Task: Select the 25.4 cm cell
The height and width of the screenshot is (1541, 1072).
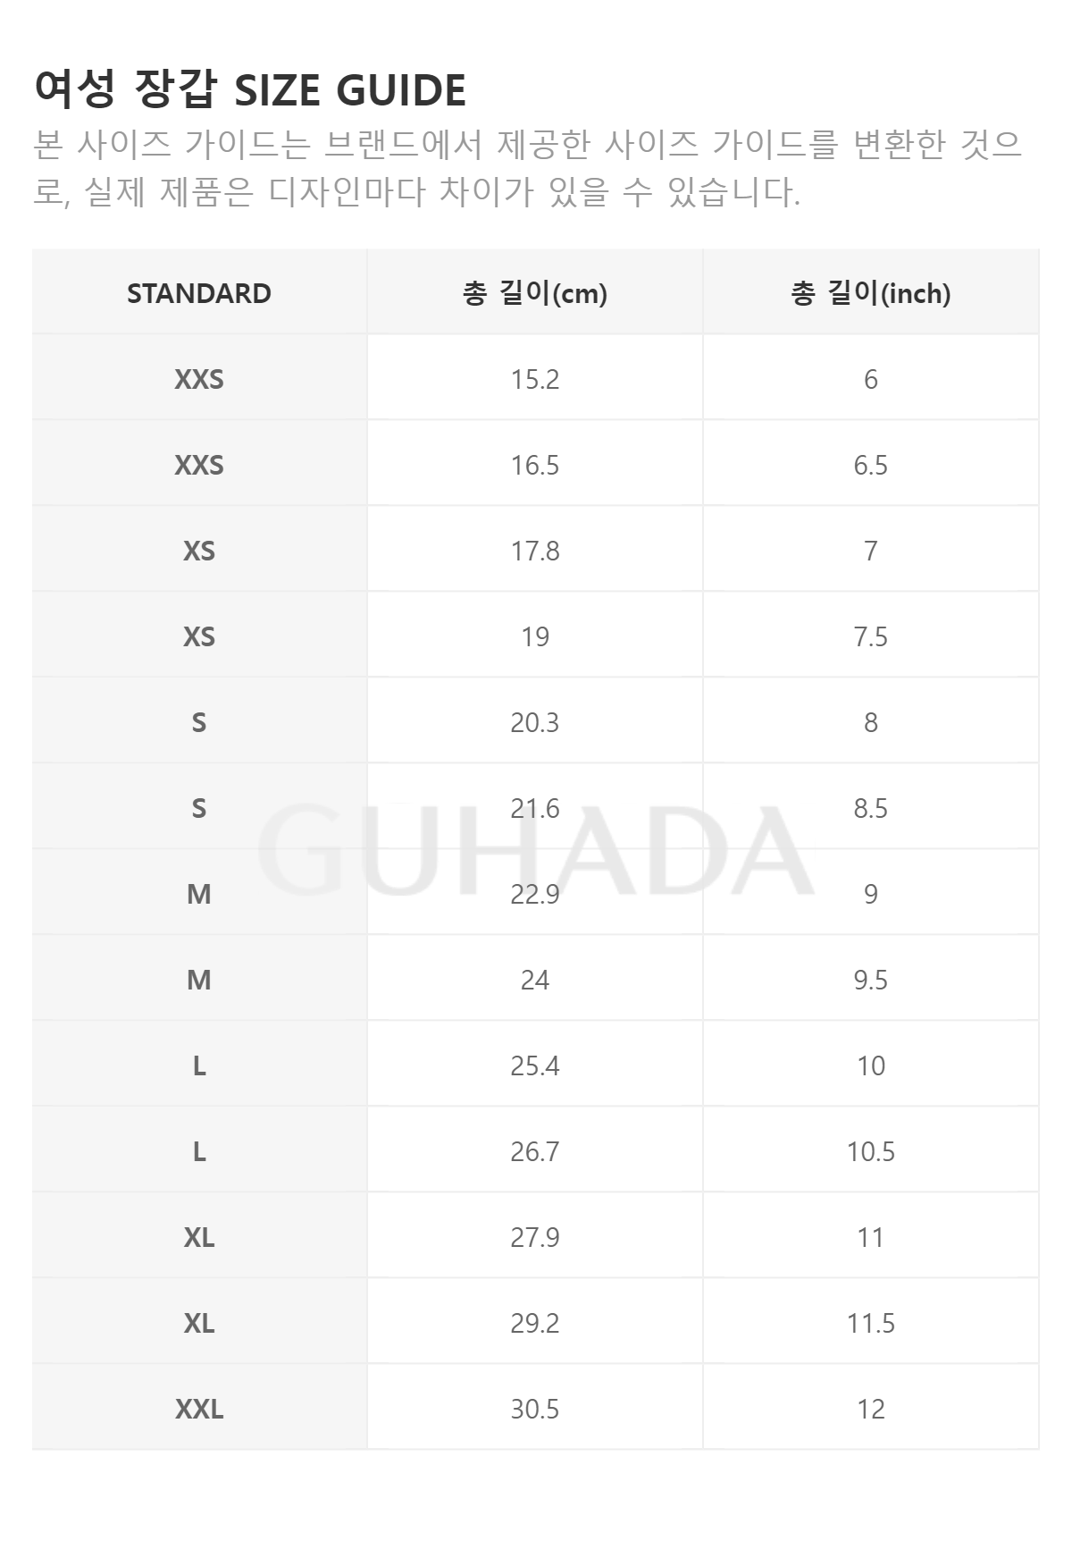Action: coord(535,1065)
